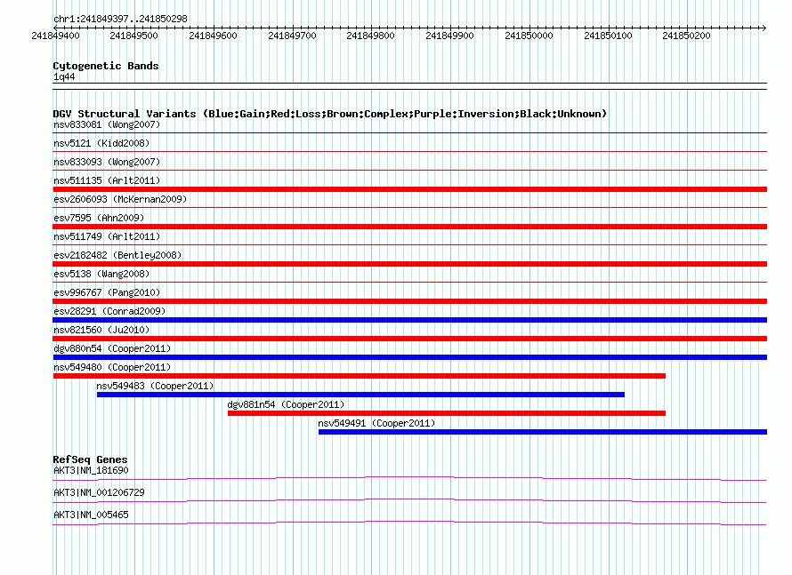Click the thick red bar under nsv511135
Screen dimensions: 792x575
coord(409,189)
